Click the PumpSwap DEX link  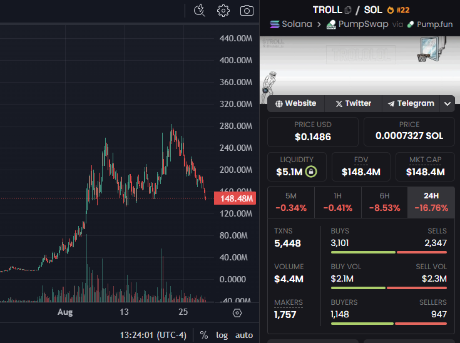pyautogui.click(x=357, y=24)
